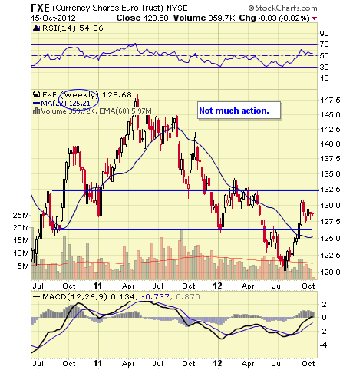Click the MACD black line legend marker
The image size is (353, 370).
(37, 297)
